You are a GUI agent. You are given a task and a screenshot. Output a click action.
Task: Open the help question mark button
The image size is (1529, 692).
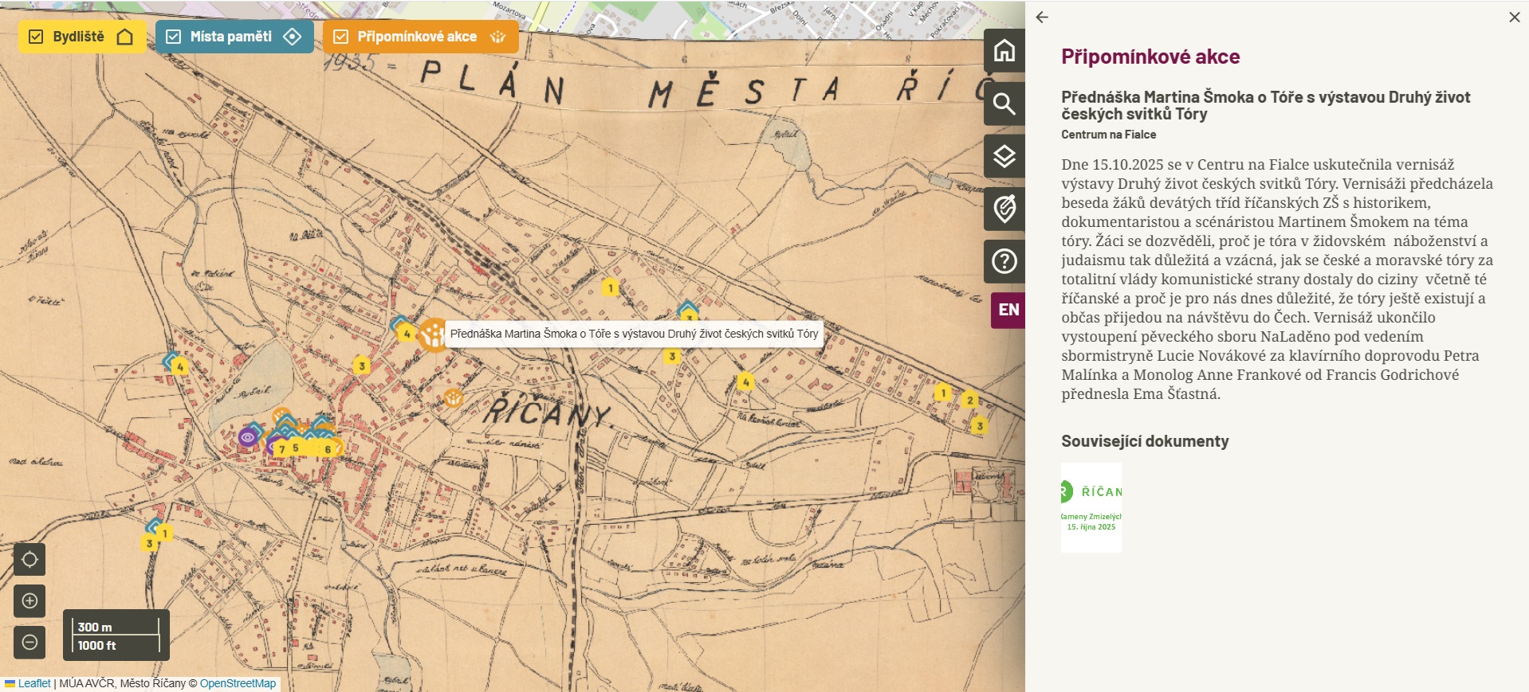pos(1004,261)
